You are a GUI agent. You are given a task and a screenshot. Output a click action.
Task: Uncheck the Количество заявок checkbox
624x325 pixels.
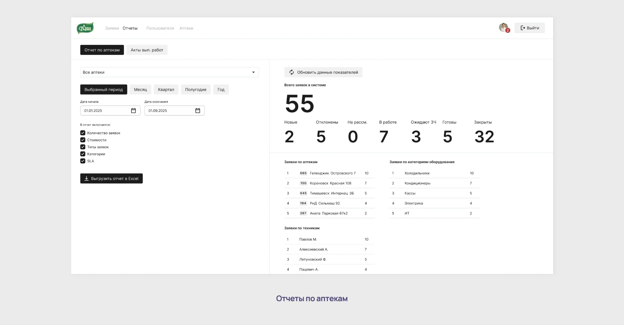pos(83,133)
